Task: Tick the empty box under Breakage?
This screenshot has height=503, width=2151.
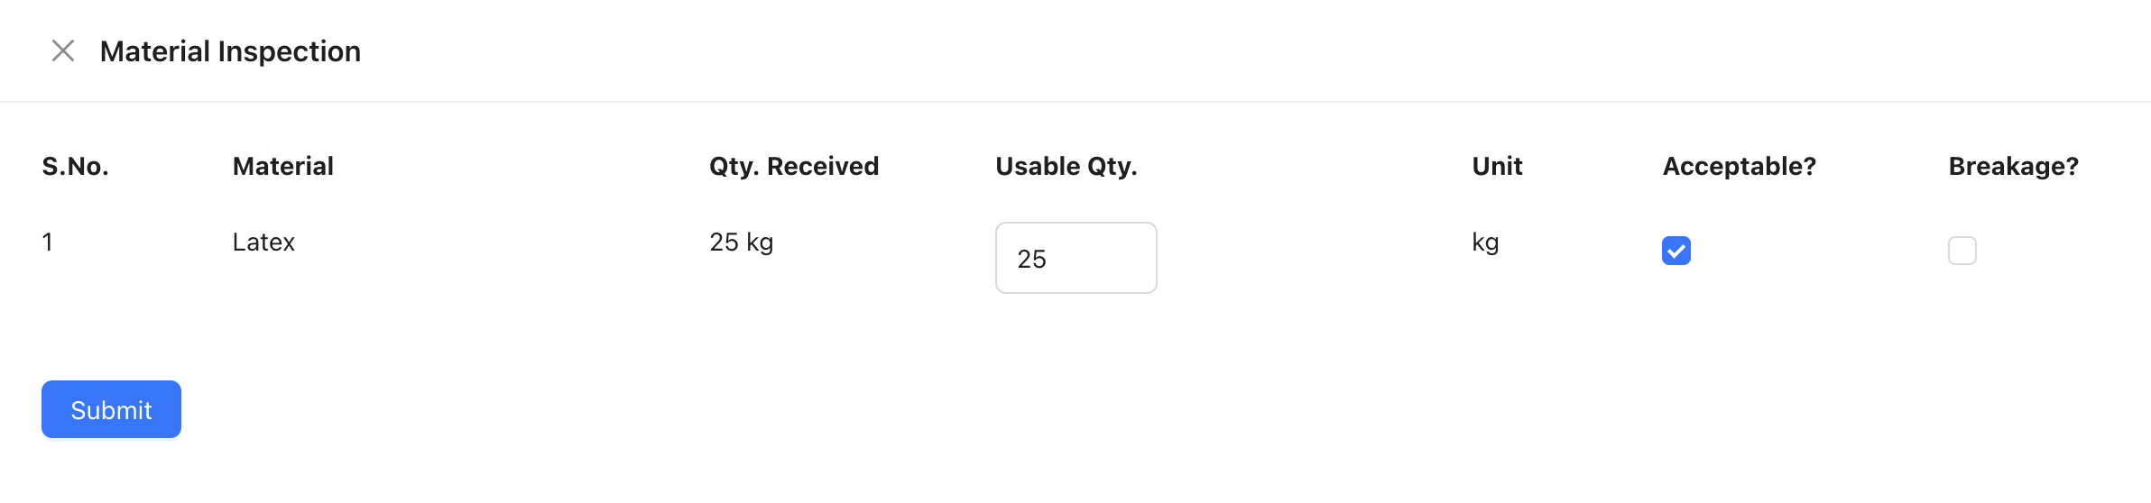Action: 1962,251
